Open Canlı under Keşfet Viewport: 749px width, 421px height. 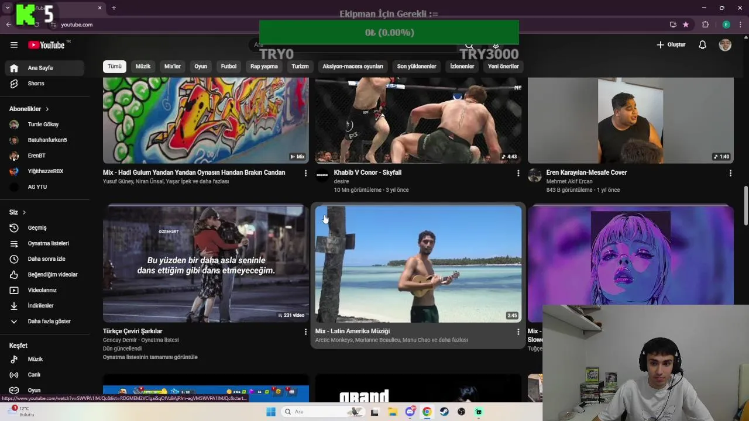44,375
